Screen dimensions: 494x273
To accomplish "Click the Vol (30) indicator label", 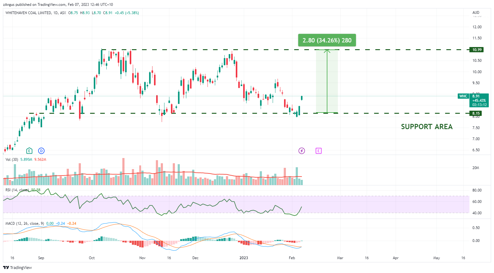I will coord(12,160).
